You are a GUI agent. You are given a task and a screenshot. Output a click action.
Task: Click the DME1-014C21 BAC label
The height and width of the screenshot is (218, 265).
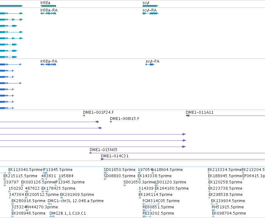[x=115, y=156]
